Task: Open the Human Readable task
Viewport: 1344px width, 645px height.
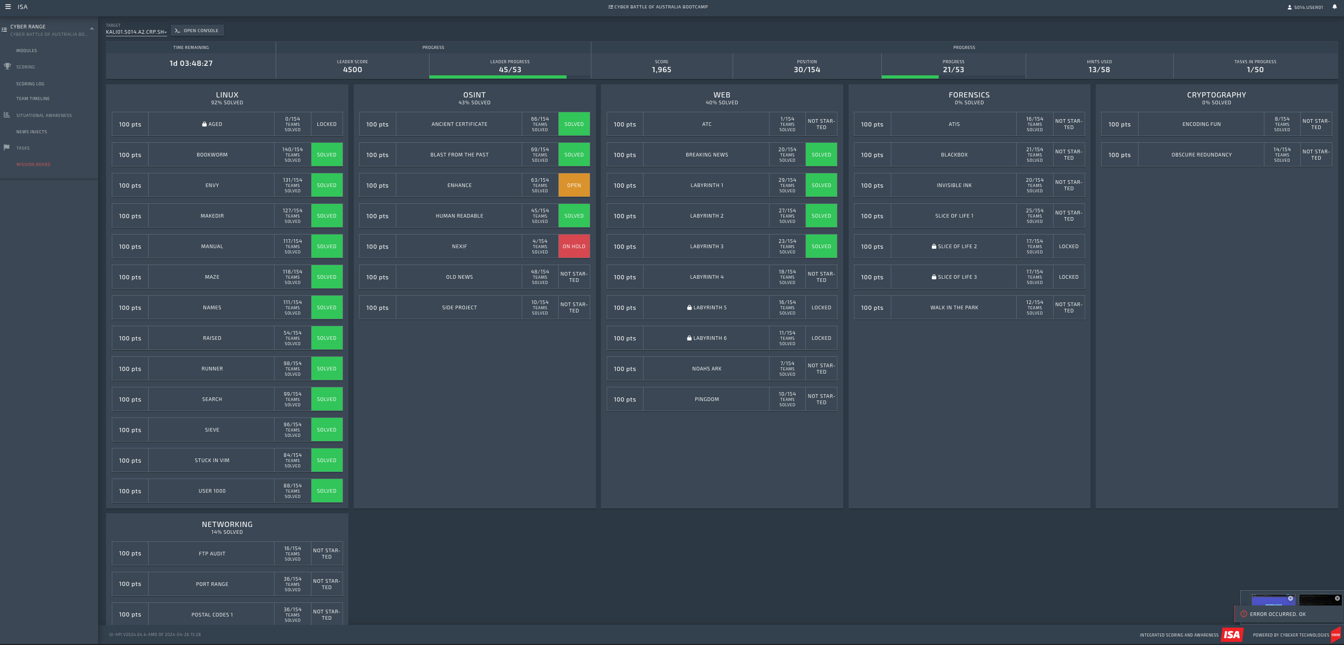Action: (x=474, y=216)
